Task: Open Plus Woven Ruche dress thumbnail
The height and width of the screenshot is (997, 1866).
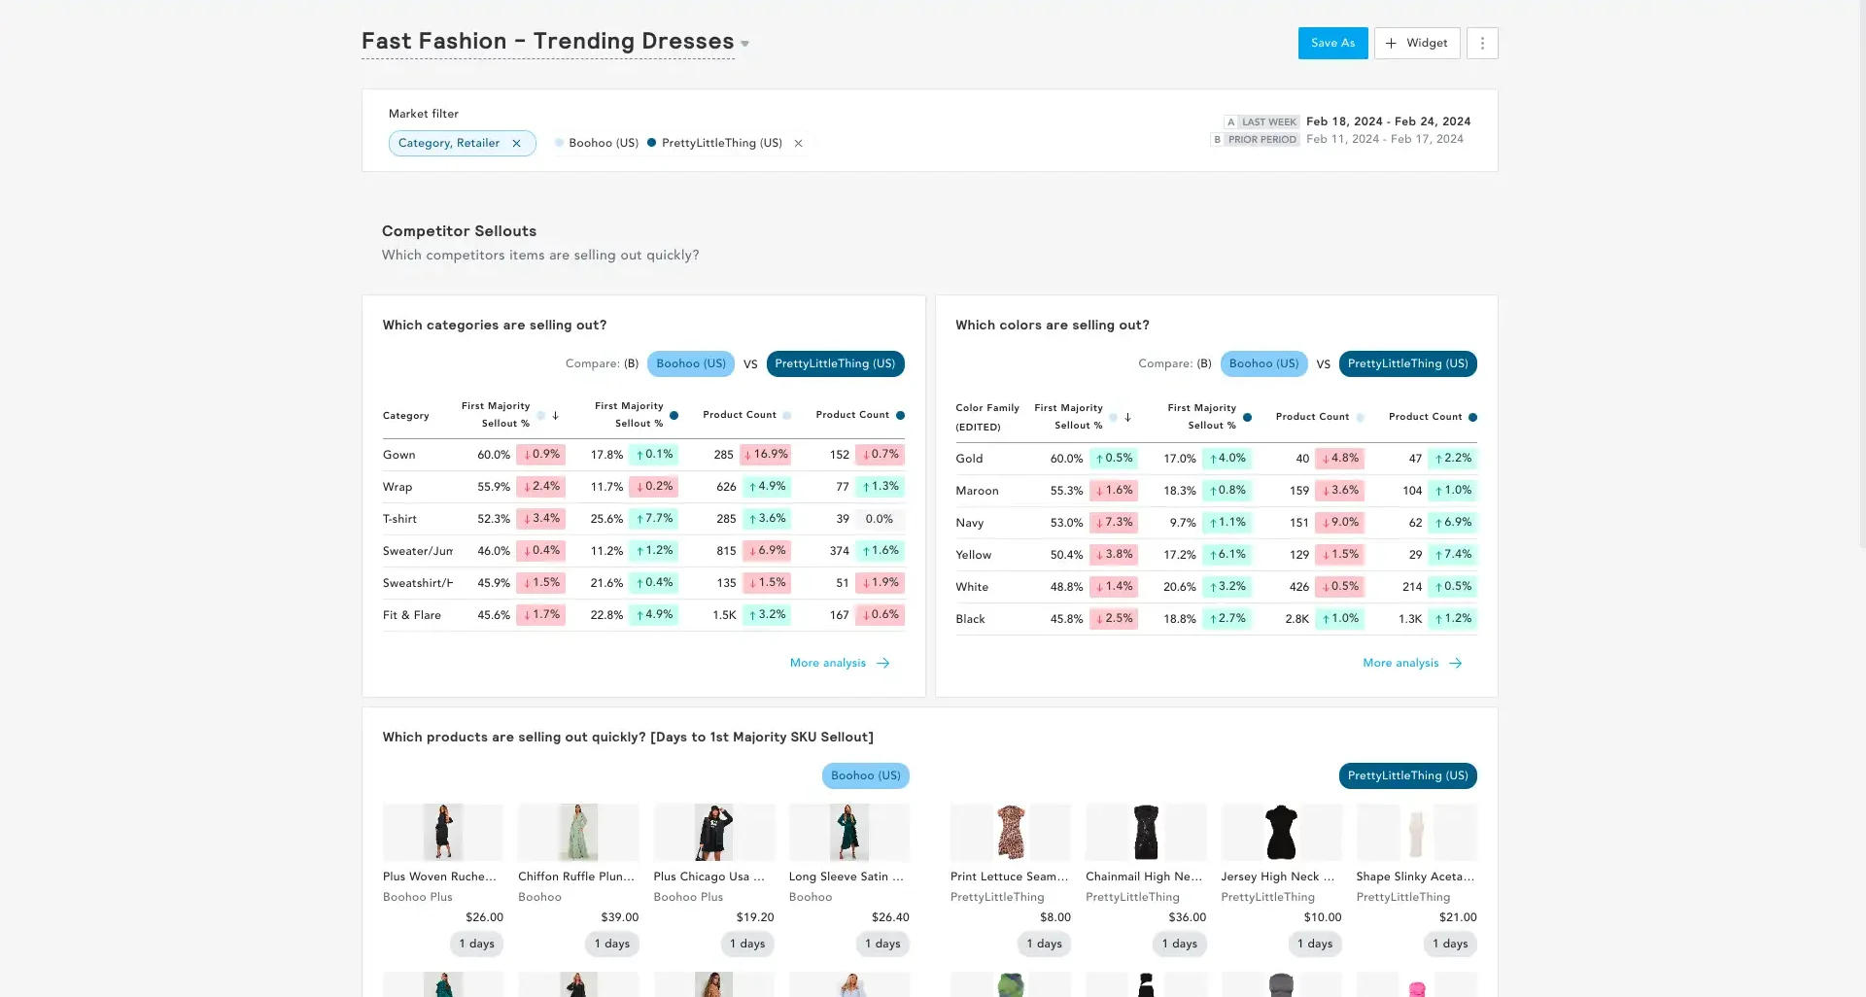Action: pos(443,832)
